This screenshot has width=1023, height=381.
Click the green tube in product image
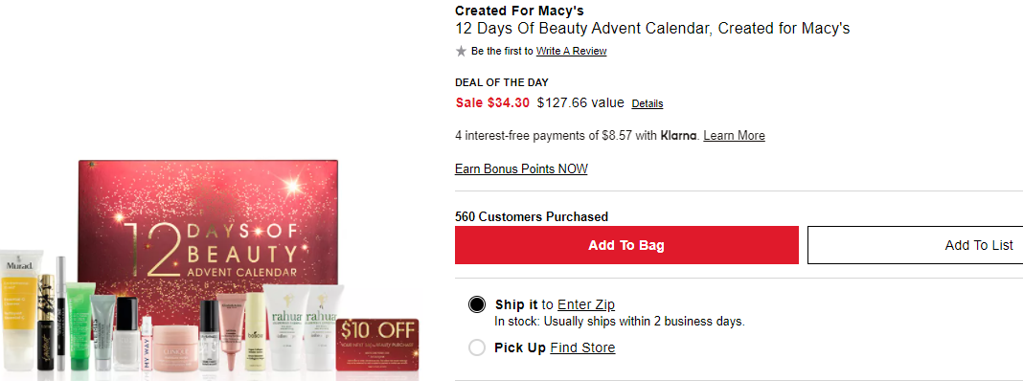[x=79, y=326]
